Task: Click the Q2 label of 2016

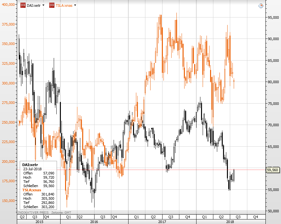Action: (x=80, y=217)
